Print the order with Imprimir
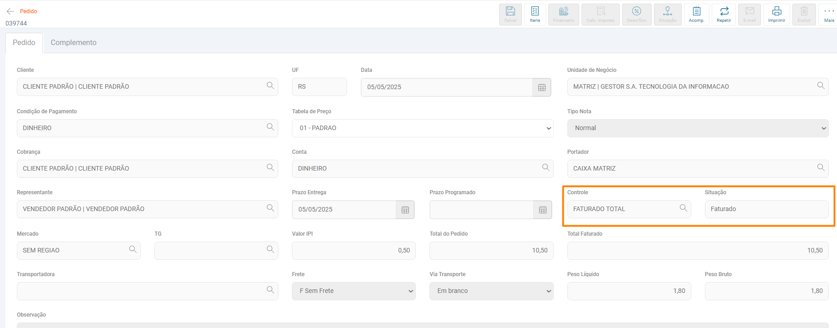 pyautogui.click(x=776, y=15)
